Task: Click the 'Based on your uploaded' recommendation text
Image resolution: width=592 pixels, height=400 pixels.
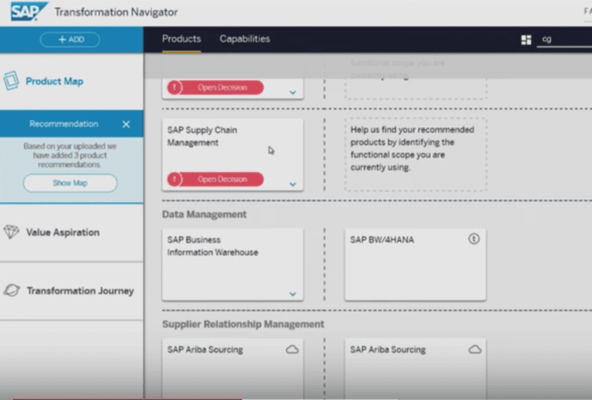Action: [70, 155]
